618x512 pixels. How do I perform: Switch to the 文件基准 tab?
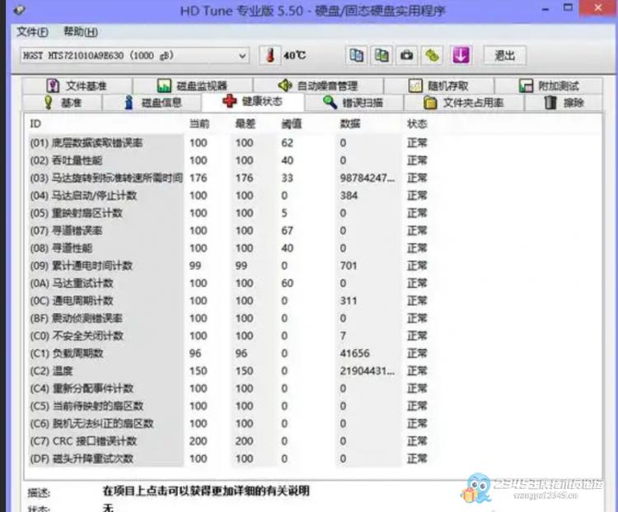pos(77,86)
